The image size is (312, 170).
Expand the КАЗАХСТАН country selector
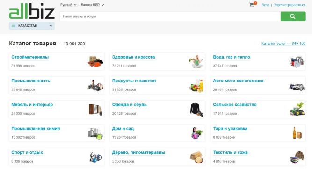pos(32,26)
